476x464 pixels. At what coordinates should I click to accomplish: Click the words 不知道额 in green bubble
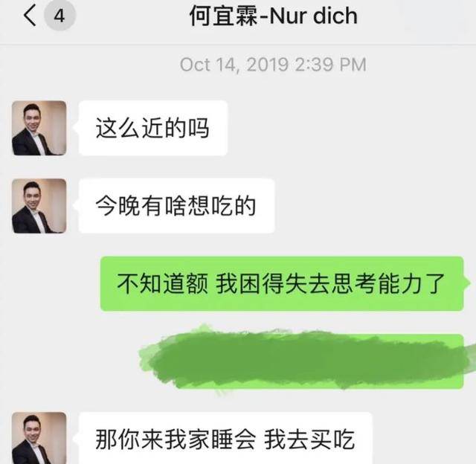162,283
